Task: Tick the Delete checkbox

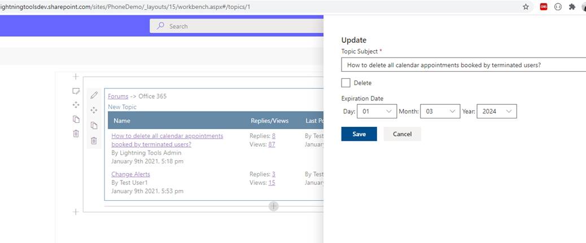Action: tap(346, 83)
